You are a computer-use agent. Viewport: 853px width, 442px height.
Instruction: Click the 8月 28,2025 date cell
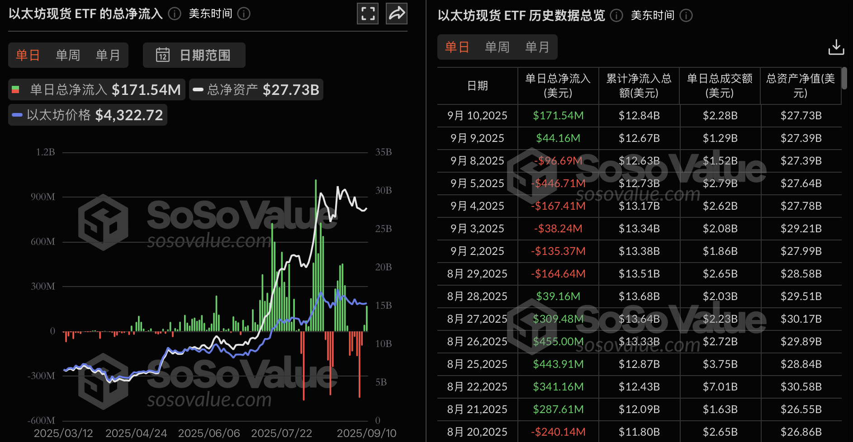(478, 296)
